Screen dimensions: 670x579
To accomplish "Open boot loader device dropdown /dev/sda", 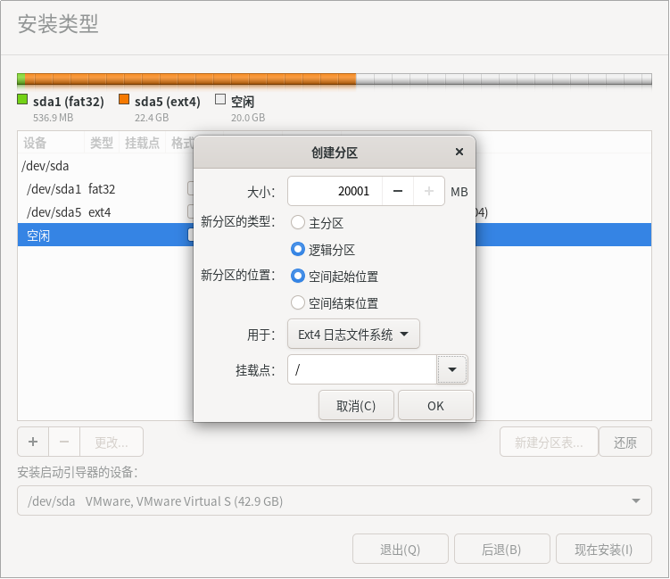I will [335, 500].
